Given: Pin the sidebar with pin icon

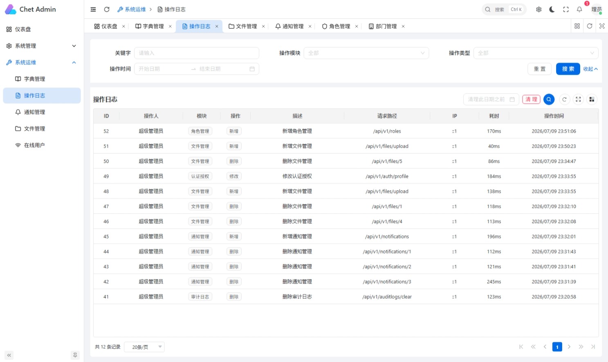Looking at the screenshot, I should pos(75,355).
